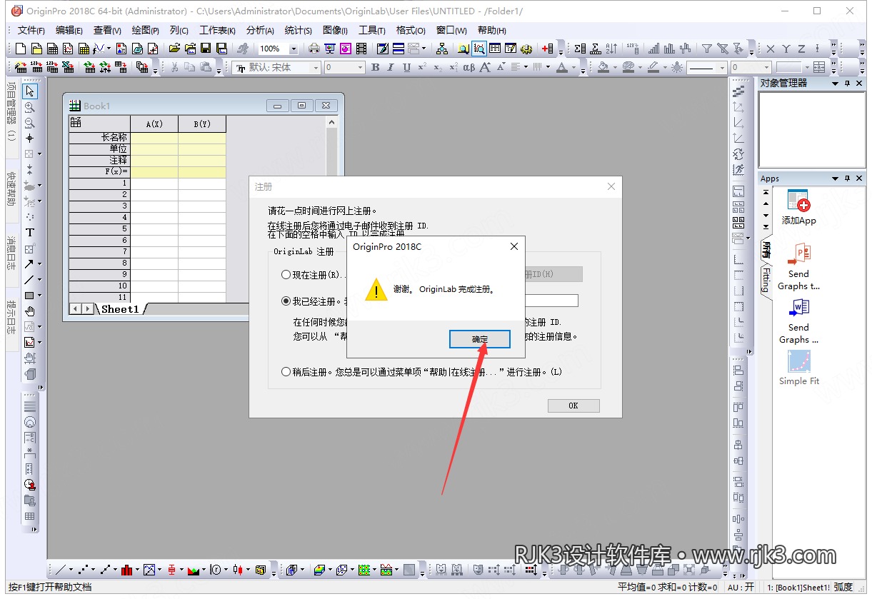Open the font color dropdown arrow
Screen dimensions: 872x599
coord(573,67)
